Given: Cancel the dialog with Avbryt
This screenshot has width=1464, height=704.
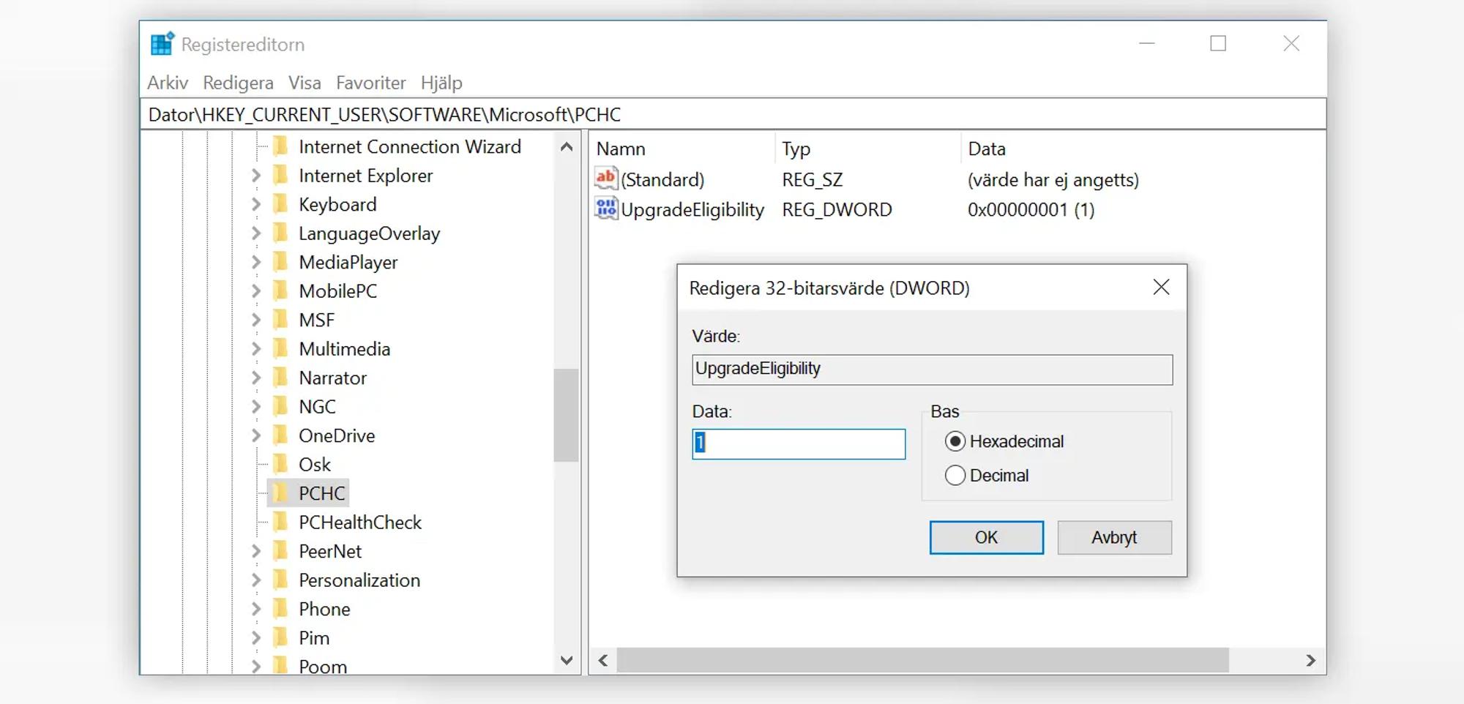Looking at the screenshot, I should click(x=1114, y=537).
